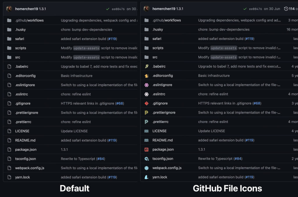The width and height of the screenshot is (298, 197).
Task: Click the Git diamond icon next to .gitignore
Action: click(x=146, y=103)
